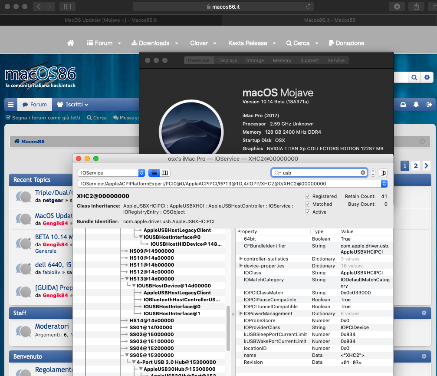Collapse IOUSBHostDevice@14d00000 node
The height and width of the screenshot is (376, 437).
(134, 286)
